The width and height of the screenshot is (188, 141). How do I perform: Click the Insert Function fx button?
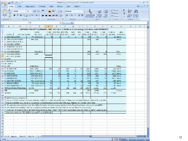point(72,23)
